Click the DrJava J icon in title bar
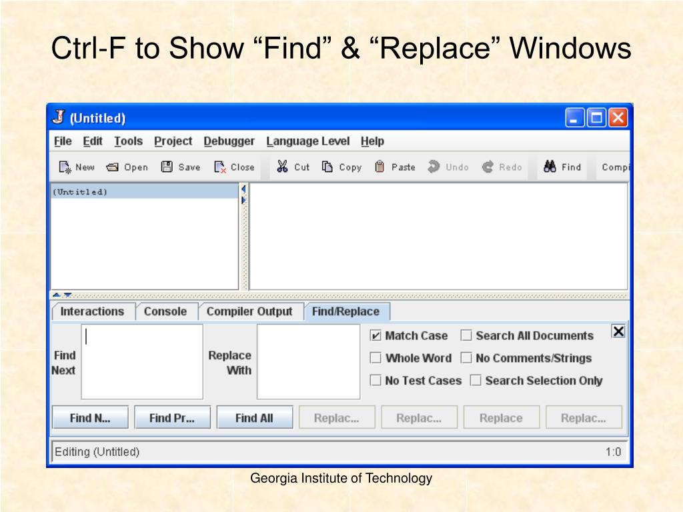This screenshot has height=512, width=683. point(59,117)
